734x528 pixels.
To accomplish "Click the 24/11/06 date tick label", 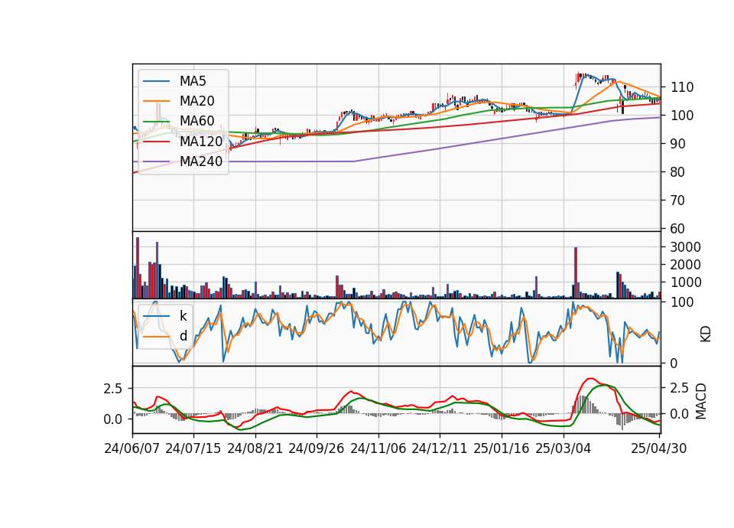I will click(x=378, y=448).
